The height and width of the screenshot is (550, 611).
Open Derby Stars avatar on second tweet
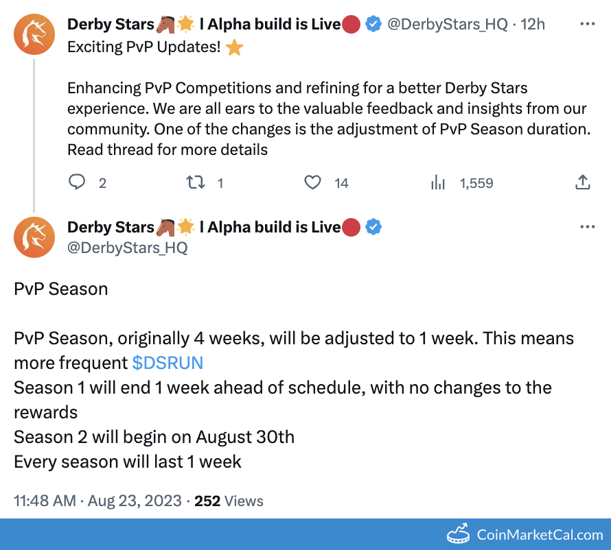pos(34,237)
